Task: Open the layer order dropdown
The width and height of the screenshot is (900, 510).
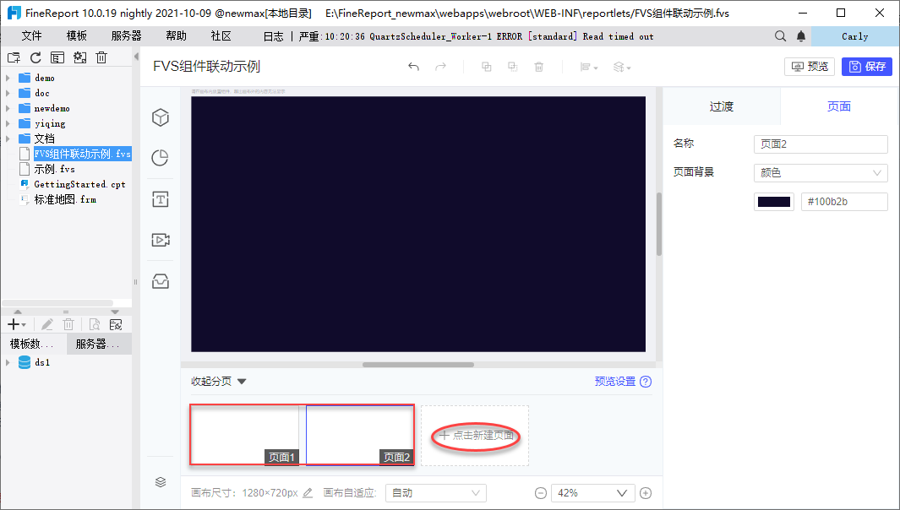Action: tap(622, 67)
